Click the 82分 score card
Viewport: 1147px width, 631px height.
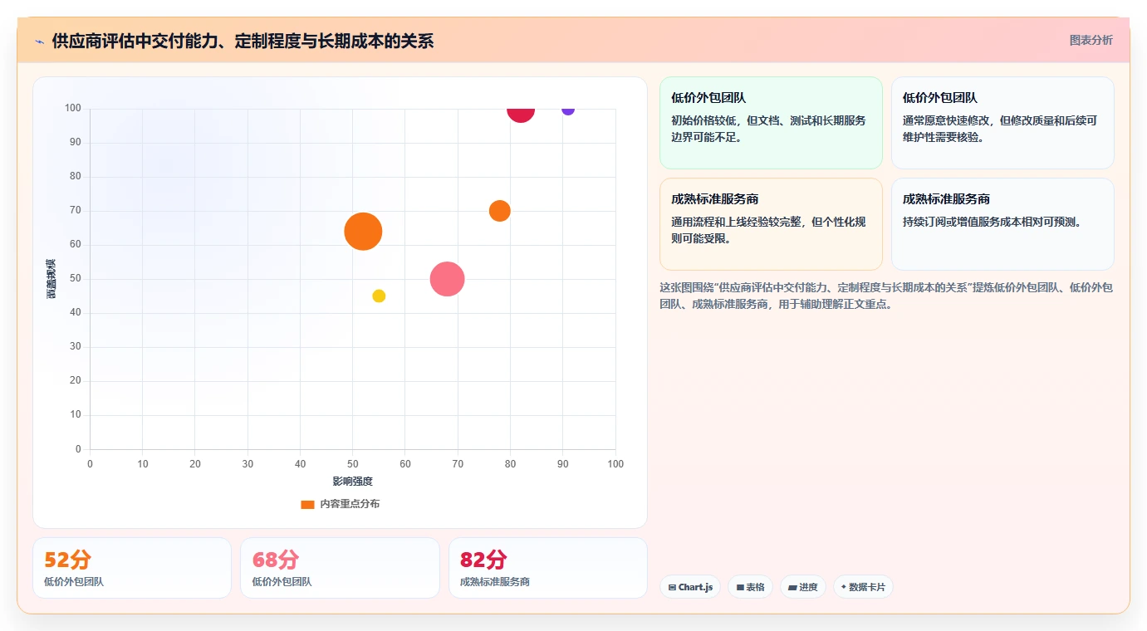(548, 568)
